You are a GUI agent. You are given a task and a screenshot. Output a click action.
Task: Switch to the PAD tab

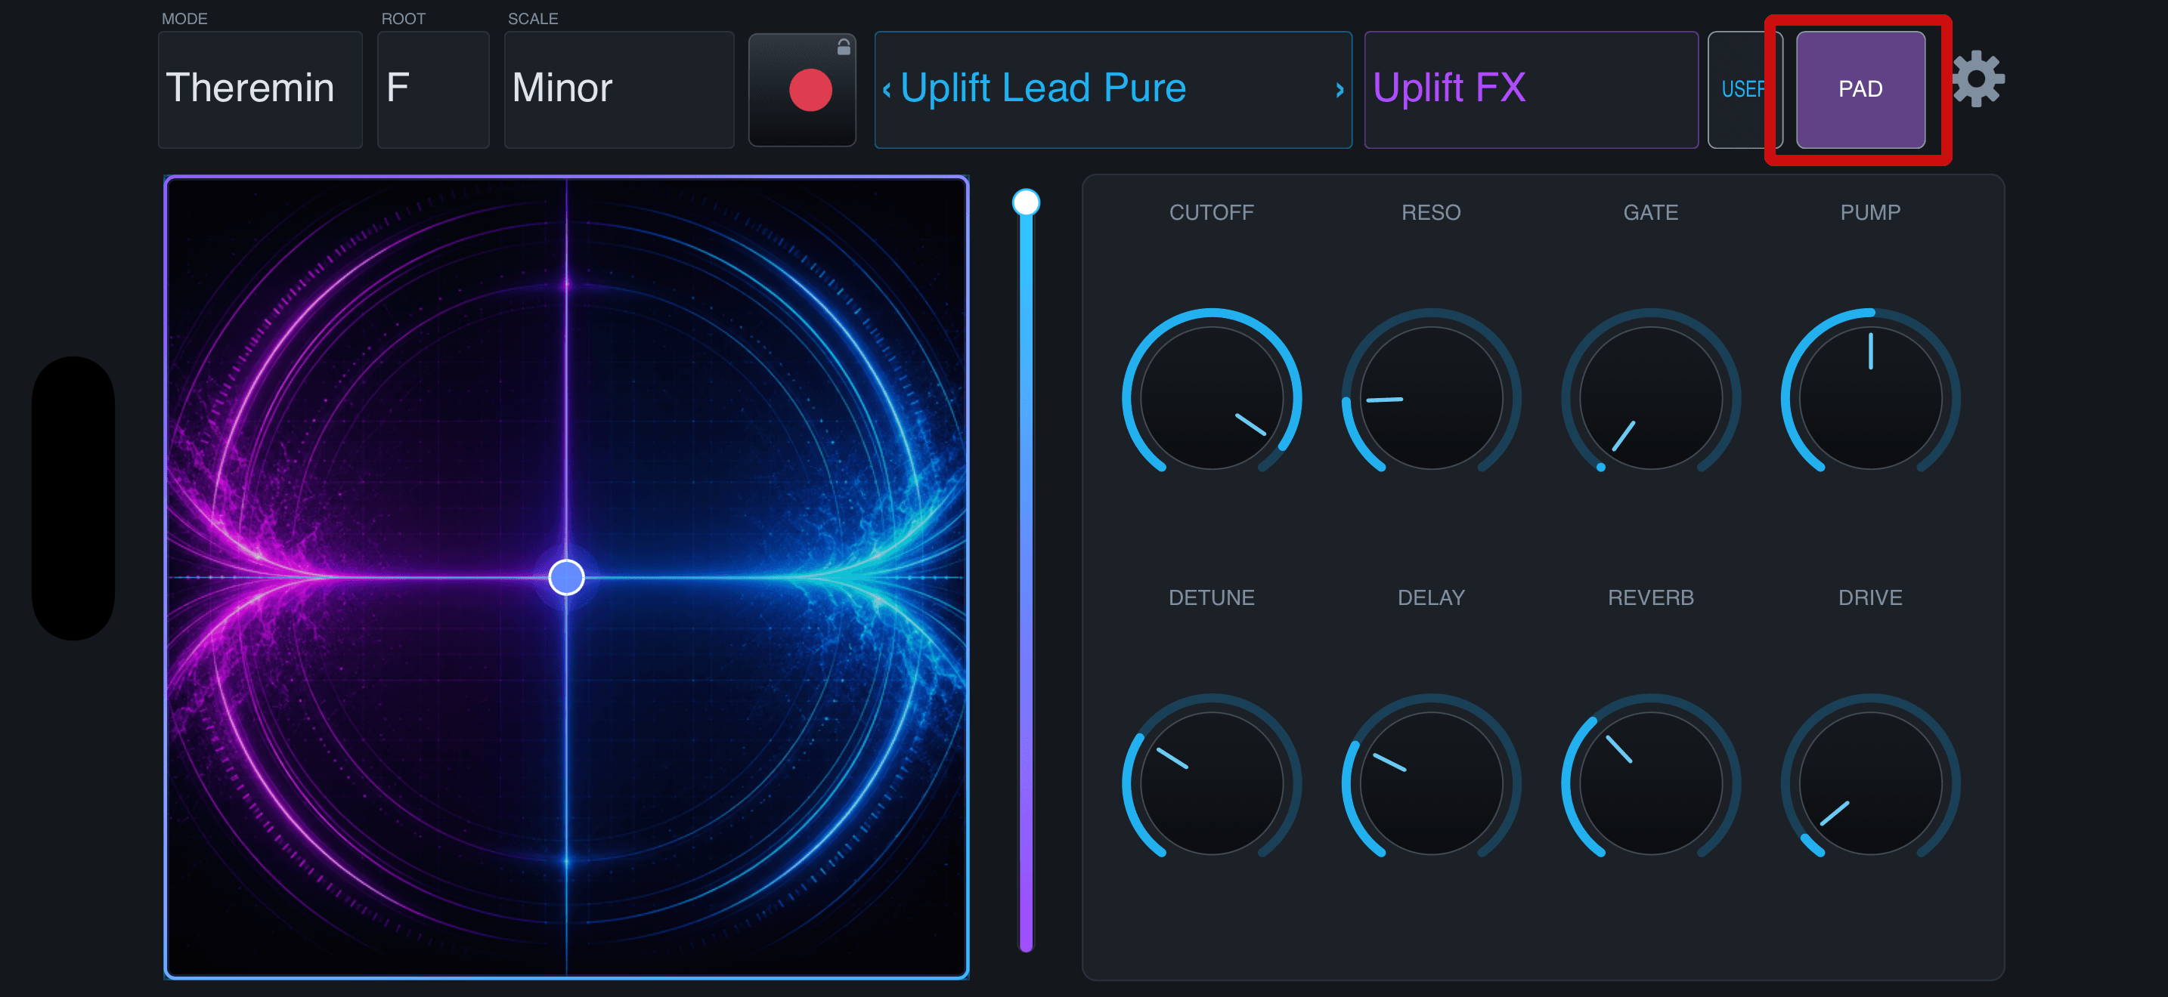(1860, 90)
